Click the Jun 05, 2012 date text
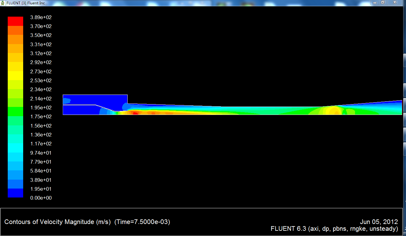Viewport: 406px width, 236px height. pyautogui.click(x=379, y=222)
